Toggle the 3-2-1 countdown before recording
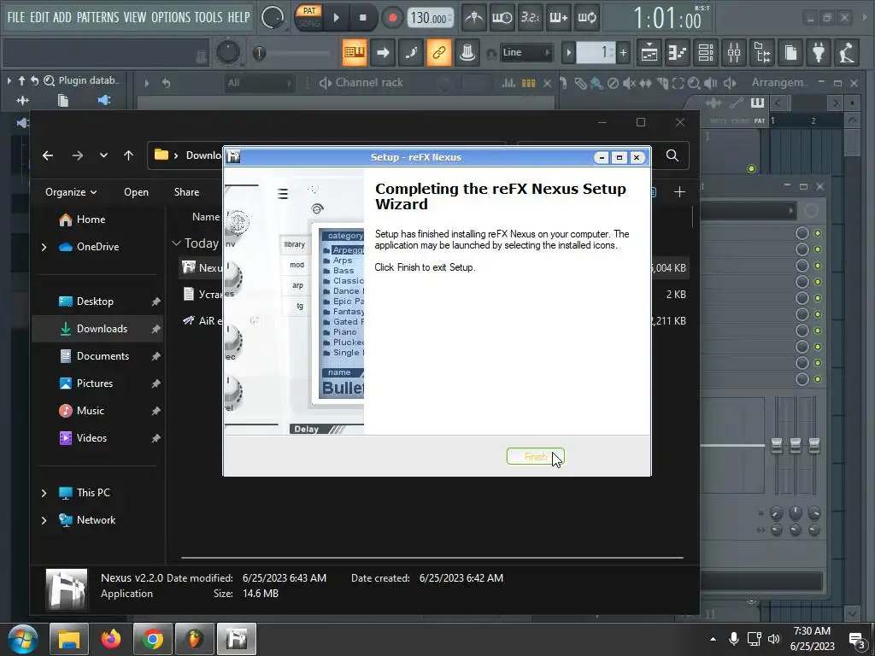Viewport: 875px width, 656px height. tap(530, 18)
